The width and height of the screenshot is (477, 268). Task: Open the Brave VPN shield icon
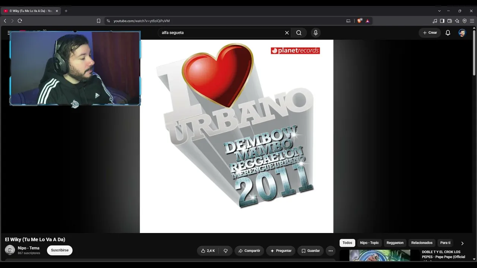coord(464,21)
